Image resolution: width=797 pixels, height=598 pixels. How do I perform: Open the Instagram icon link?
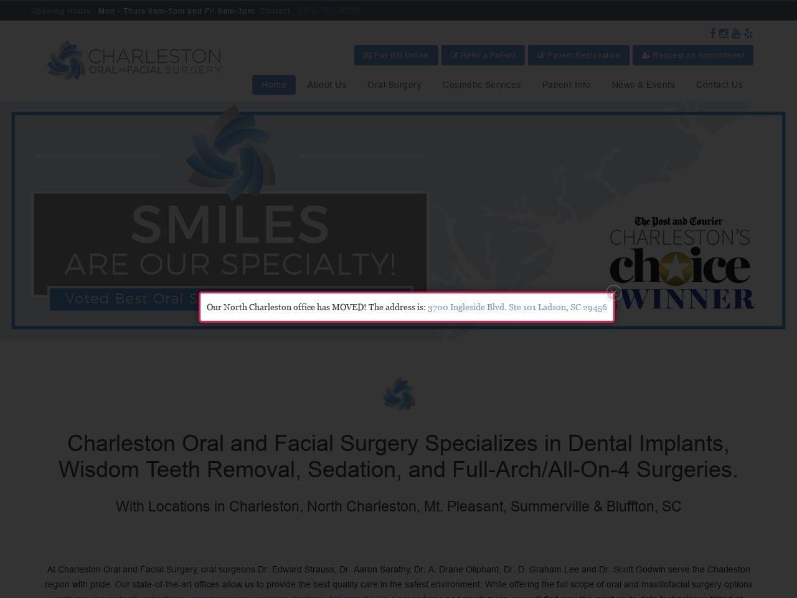click(724, 34)
